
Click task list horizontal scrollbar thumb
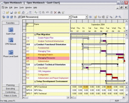coord(27,97)
